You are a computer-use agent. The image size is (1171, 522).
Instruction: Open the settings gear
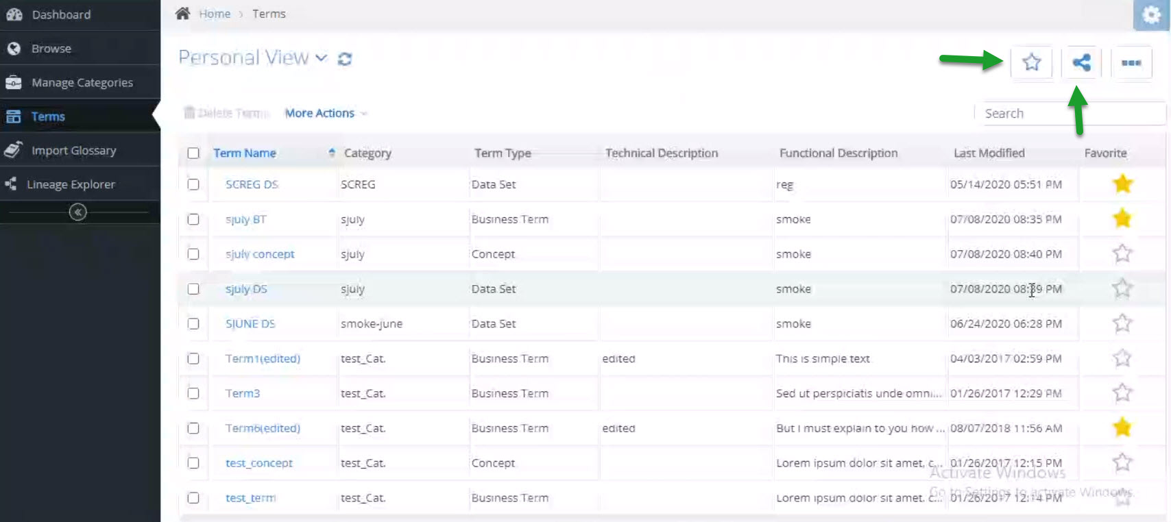(1151, 15)
